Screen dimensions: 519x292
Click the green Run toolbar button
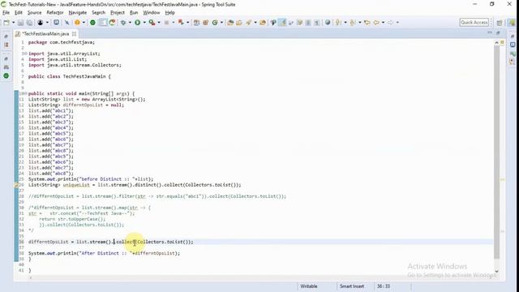click(137, 23)
